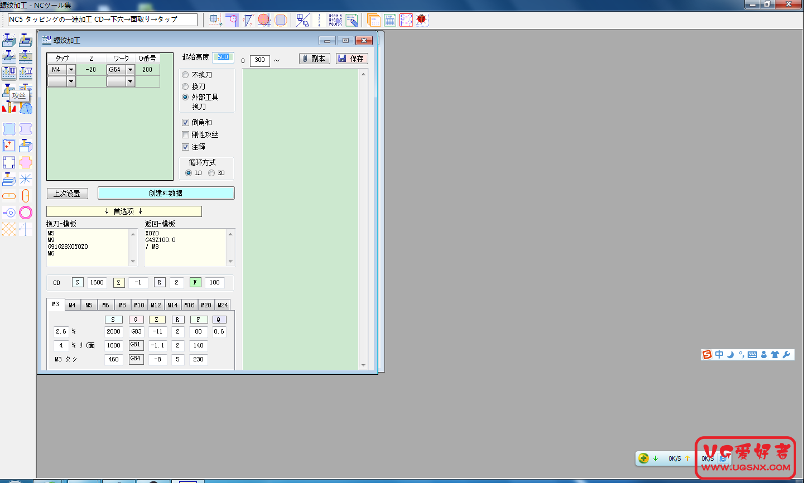The image size is (804, 483).
Task: Select the red filled circle toolbar icon
Action: click(x=264, y=20)
